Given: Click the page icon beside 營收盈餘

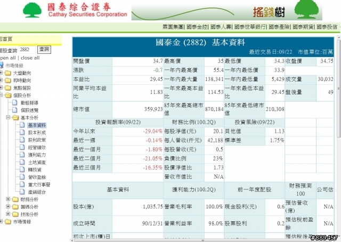Looking at the screenshot, I should click(22, 177).
